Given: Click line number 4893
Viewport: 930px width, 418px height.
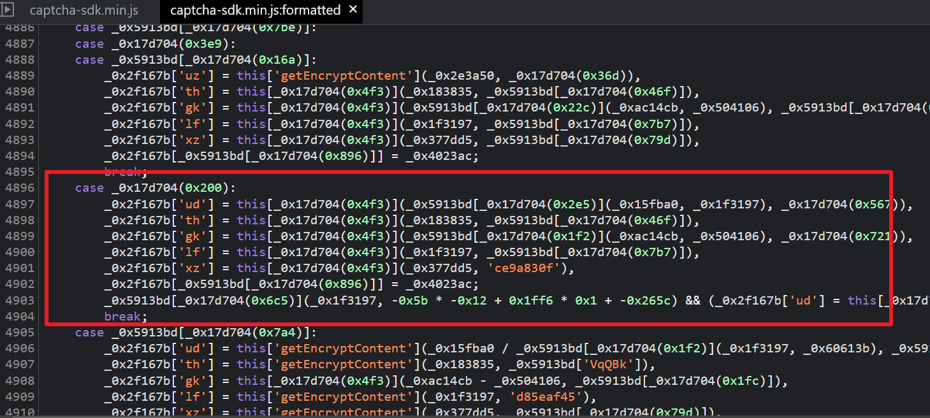Looking at the screenshot, I should point(18,140).
